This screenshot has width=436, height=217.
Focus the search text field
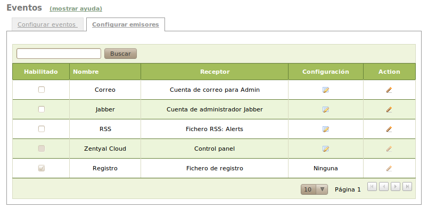coord(59,54)
